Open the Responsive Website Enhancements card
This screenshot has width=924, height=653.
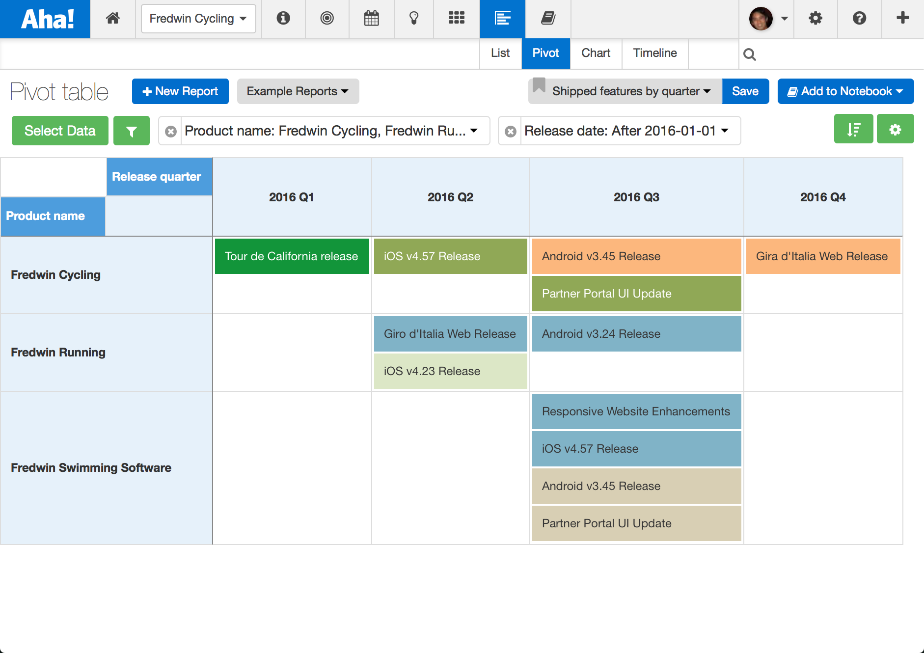(x=637, y=411)
